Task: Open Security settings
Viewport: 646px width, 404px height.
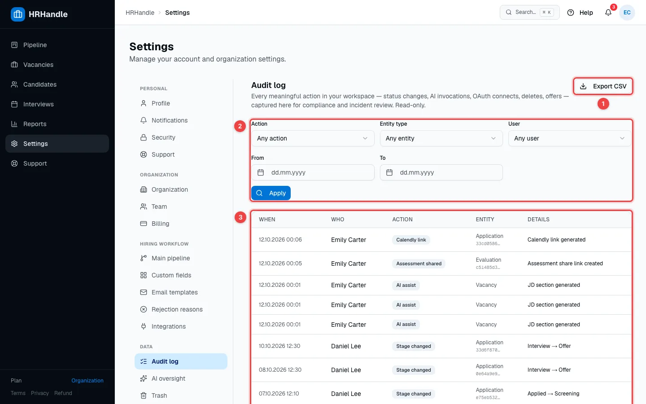Action: point(181,137)
